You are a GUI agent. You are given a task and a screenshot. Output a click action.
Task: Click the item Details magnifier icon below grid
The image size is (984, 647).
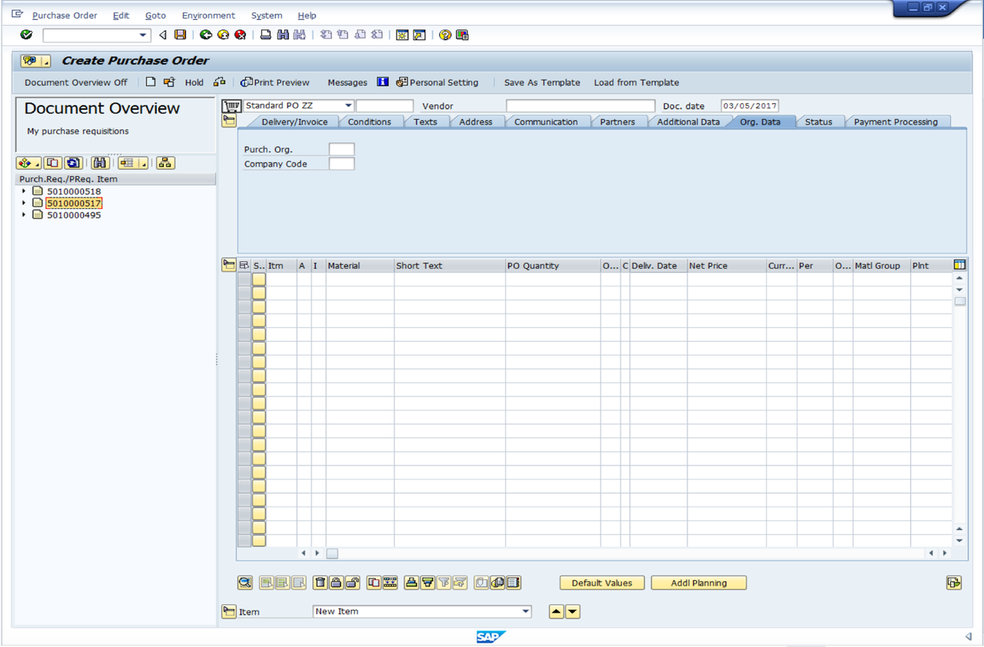(x=244, y=582)
